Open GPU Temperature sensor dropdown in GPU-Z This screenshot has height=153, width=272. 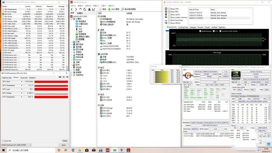pyautogui.click(x=22, y=85)
